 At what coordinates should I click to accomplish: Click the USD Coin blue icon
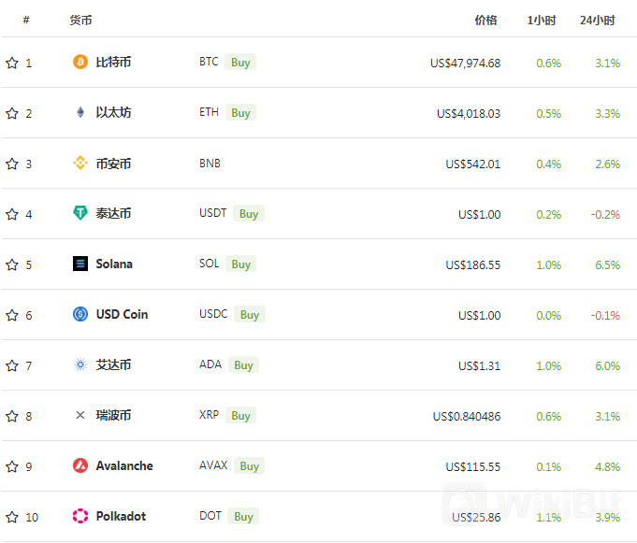(x=80, y=314)
